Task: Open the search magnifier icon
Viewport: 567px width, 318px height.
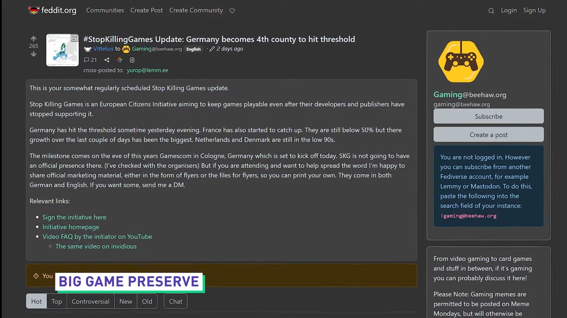Action: point(491,11)
